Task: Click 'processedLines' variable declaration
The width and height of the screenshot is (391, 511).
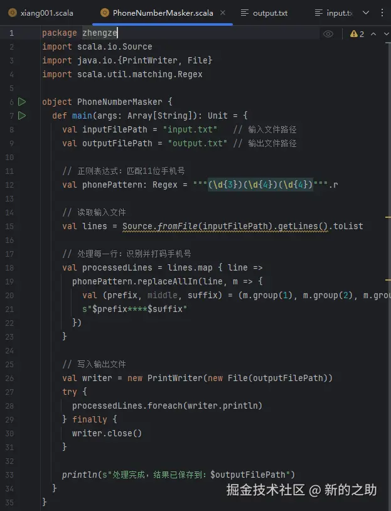Action: pyautogui.click(x=117, y=267)
